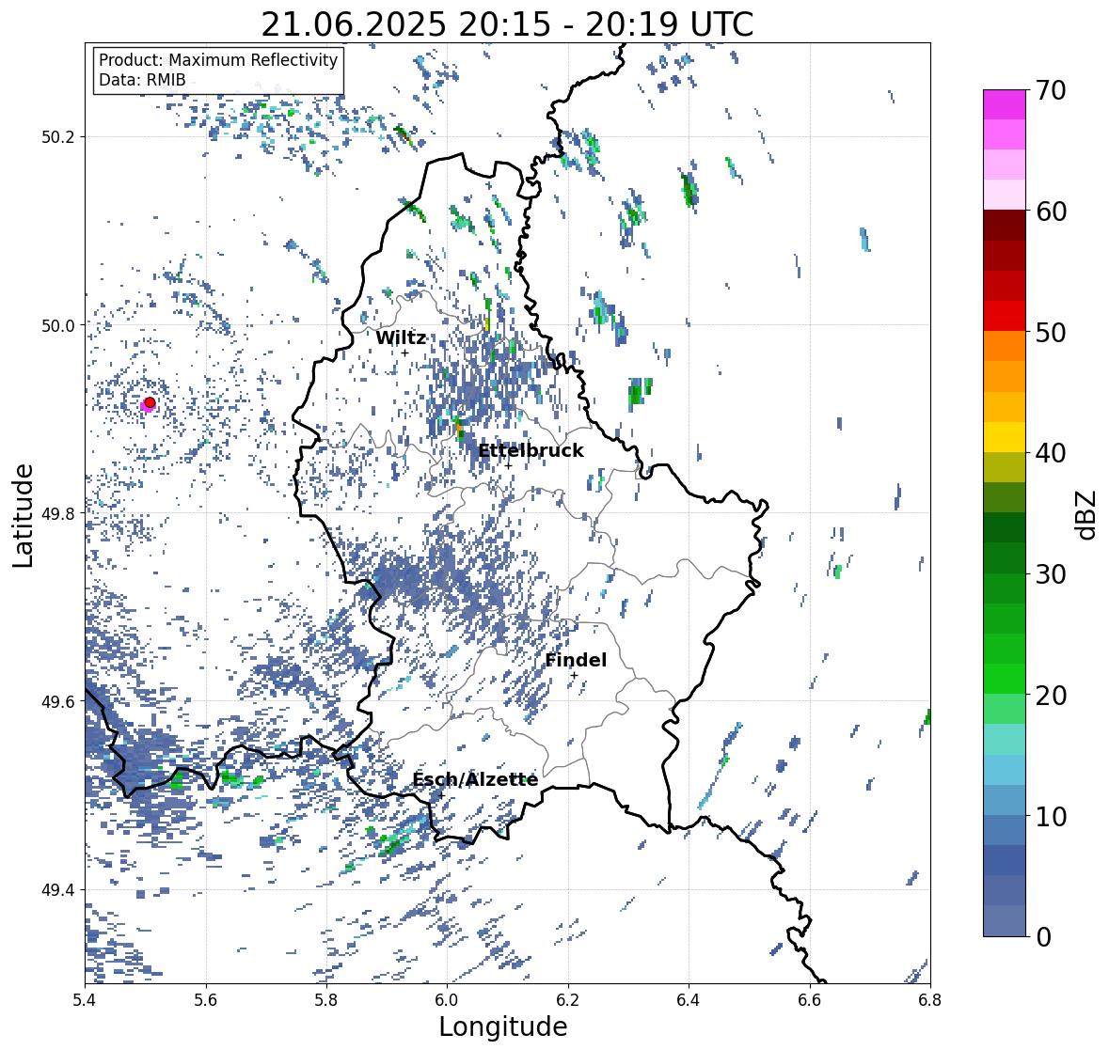
Task: Click the 6.2 longitude tick label
Action: pos(568,999)
